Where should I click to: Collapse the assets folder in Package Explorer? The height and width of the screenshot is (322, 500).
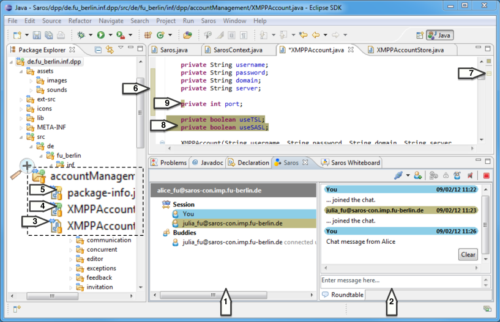click(21, 71)
